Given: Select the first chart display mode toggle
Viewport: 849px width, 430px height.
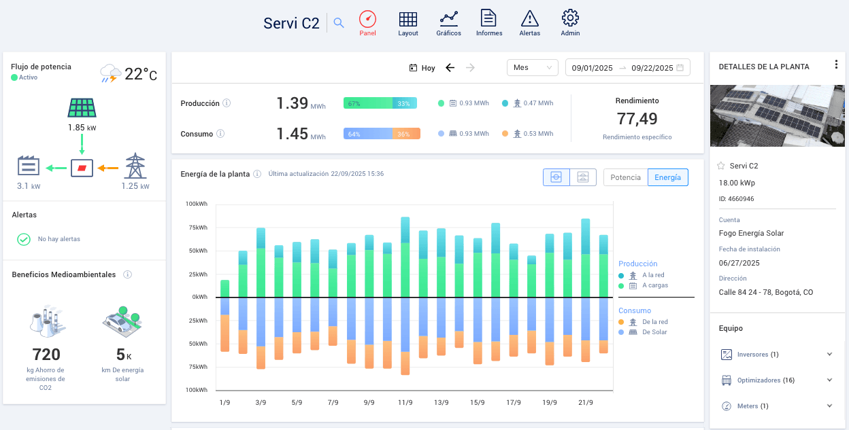Looking at the screenshot, I should [x=556, y=177].
